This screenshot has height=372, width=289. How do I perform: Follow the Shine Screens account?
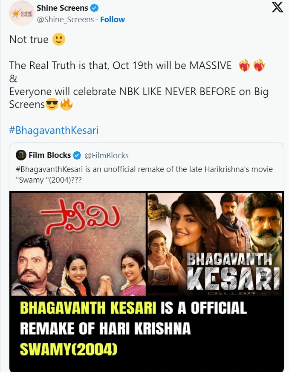click(113, 20)
